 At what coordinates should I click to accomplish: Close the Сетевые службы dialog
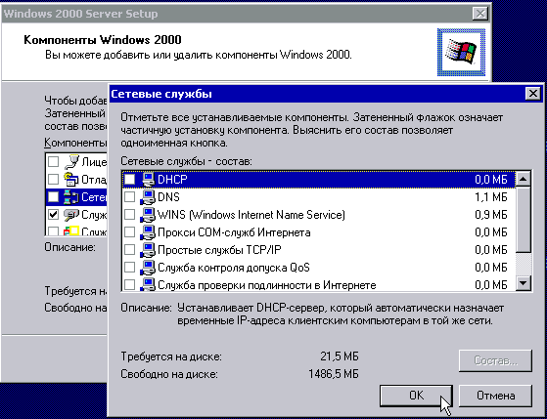pyautogui.click(x=532, y=94)
